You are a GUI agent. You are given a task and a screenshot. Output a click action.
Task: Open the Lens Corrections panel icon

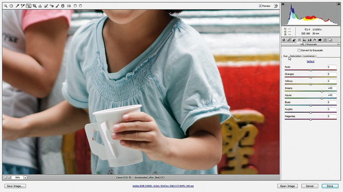tap(310, 40)
